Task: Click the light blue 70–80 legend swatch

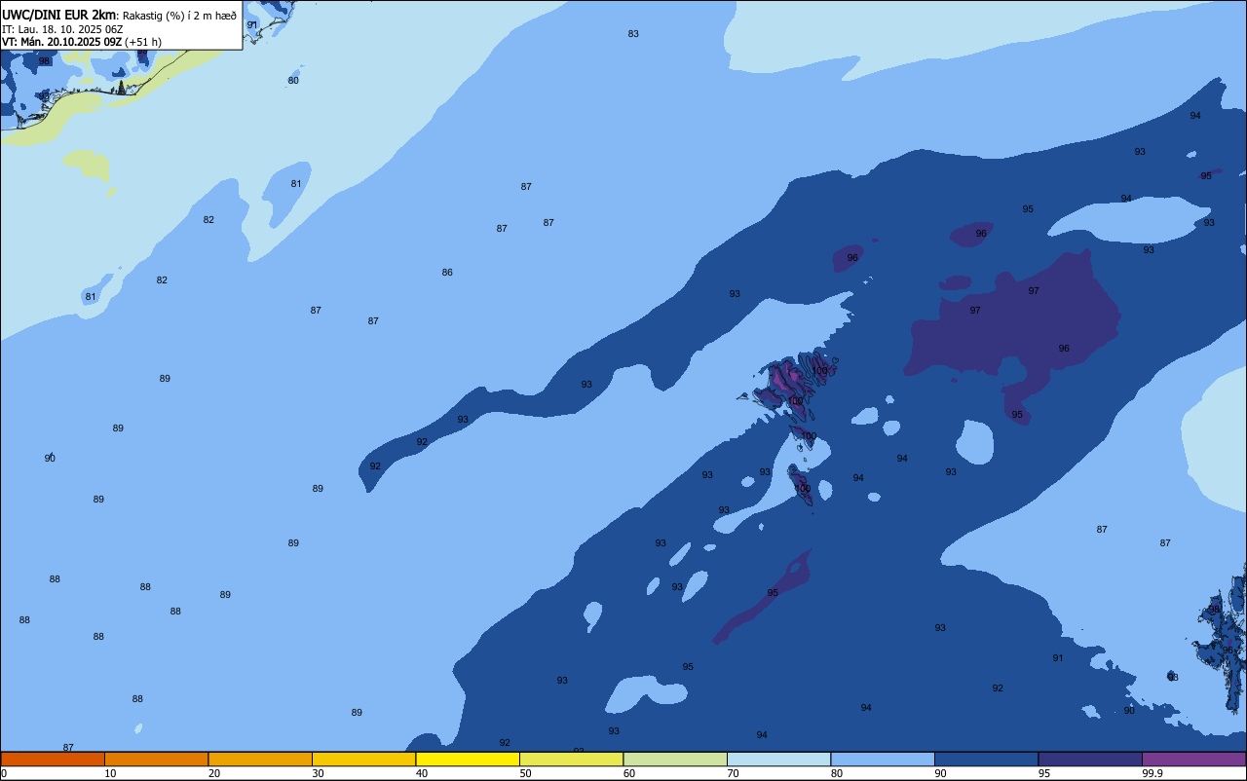Action: point(778,759)
